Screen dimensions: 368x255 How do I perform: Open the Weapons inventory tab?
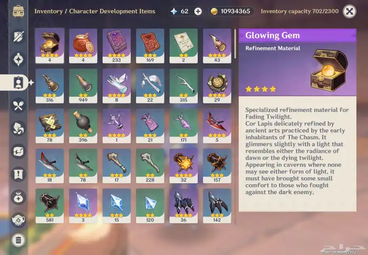coord(18,37)
